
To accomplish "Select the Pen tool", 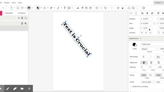I will pyautogui.click(x=51, y=8).
